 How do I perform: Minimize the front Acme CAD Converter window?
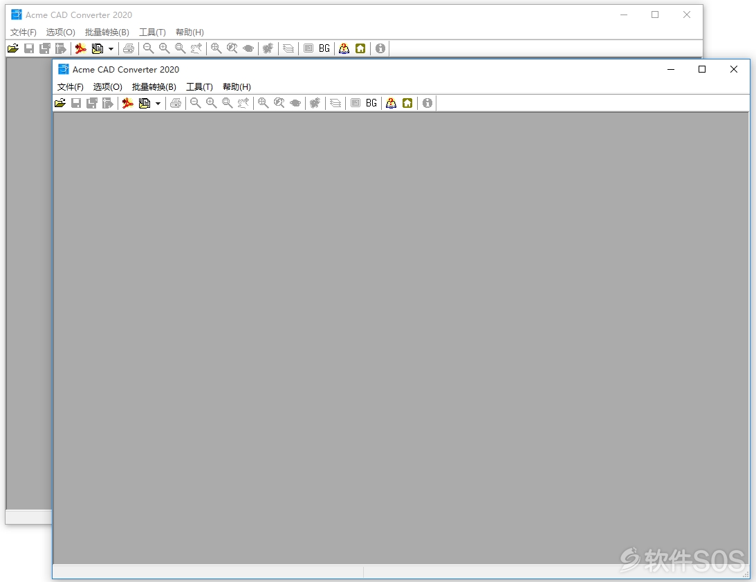(x=671, y=69)
